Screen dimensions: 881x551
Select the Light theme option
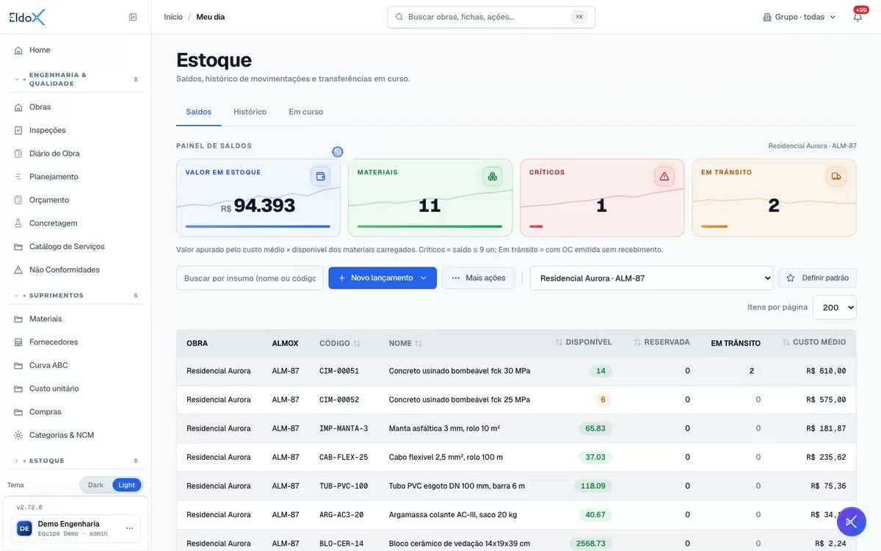coord(126,485)
